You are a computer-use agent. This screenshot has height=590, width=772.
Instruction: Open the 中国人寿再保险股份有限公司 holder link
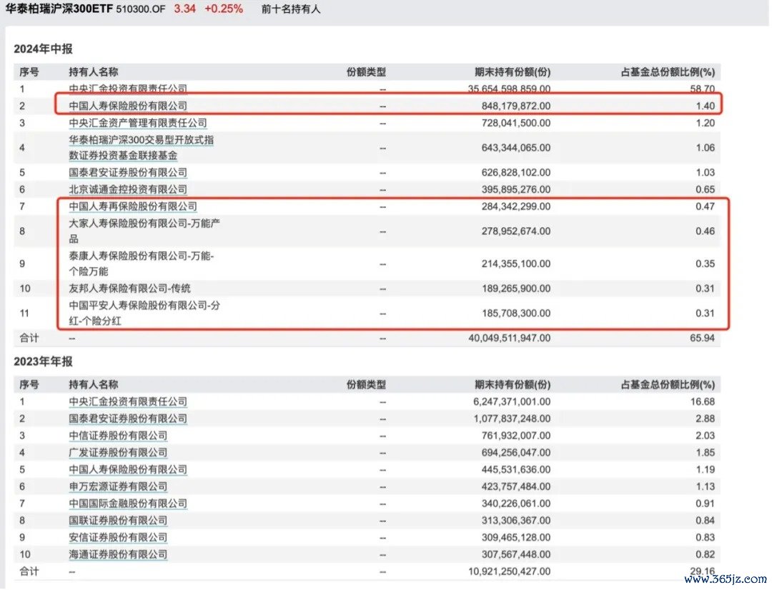(x=133, y=206)
